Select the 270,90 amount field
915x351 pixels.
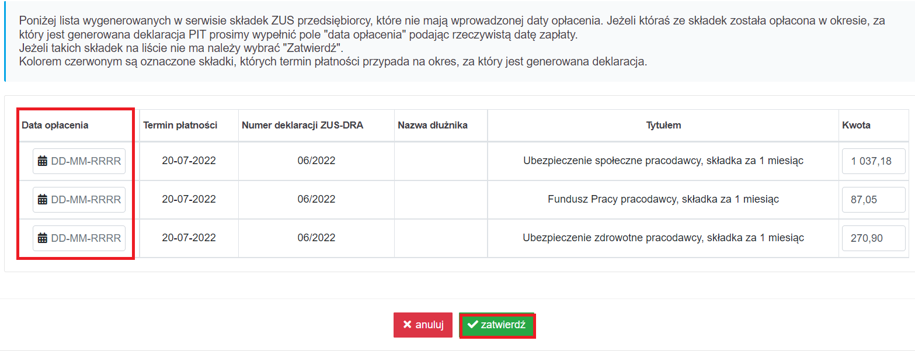(874, 238)
